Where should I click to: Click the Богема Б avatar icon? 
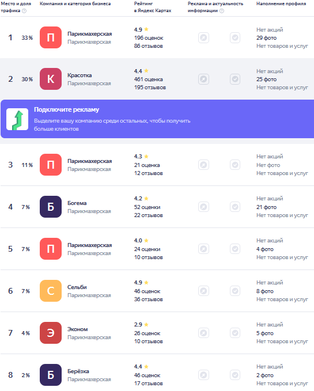point(51,207)
